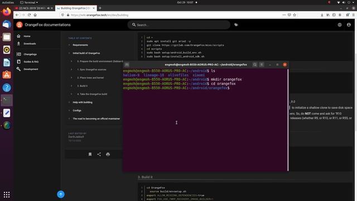The width and height of the screenshot is (357, 201).
Task: Print page icon below table of contents
Action: pos(108,154)
